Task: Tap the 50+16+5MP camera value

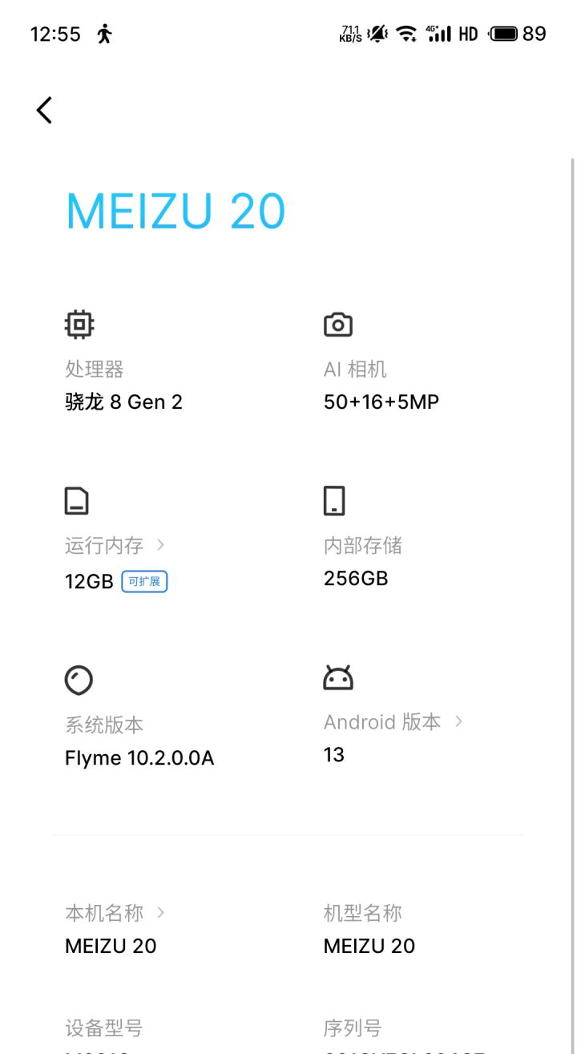Action: click(381, 402)
